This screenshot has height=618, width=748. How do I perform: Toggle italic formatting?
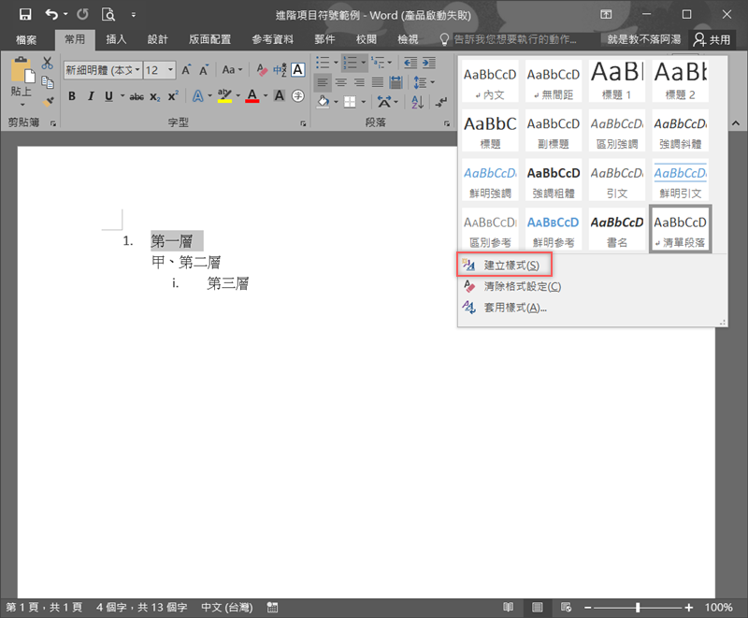[x=91, y=96]
